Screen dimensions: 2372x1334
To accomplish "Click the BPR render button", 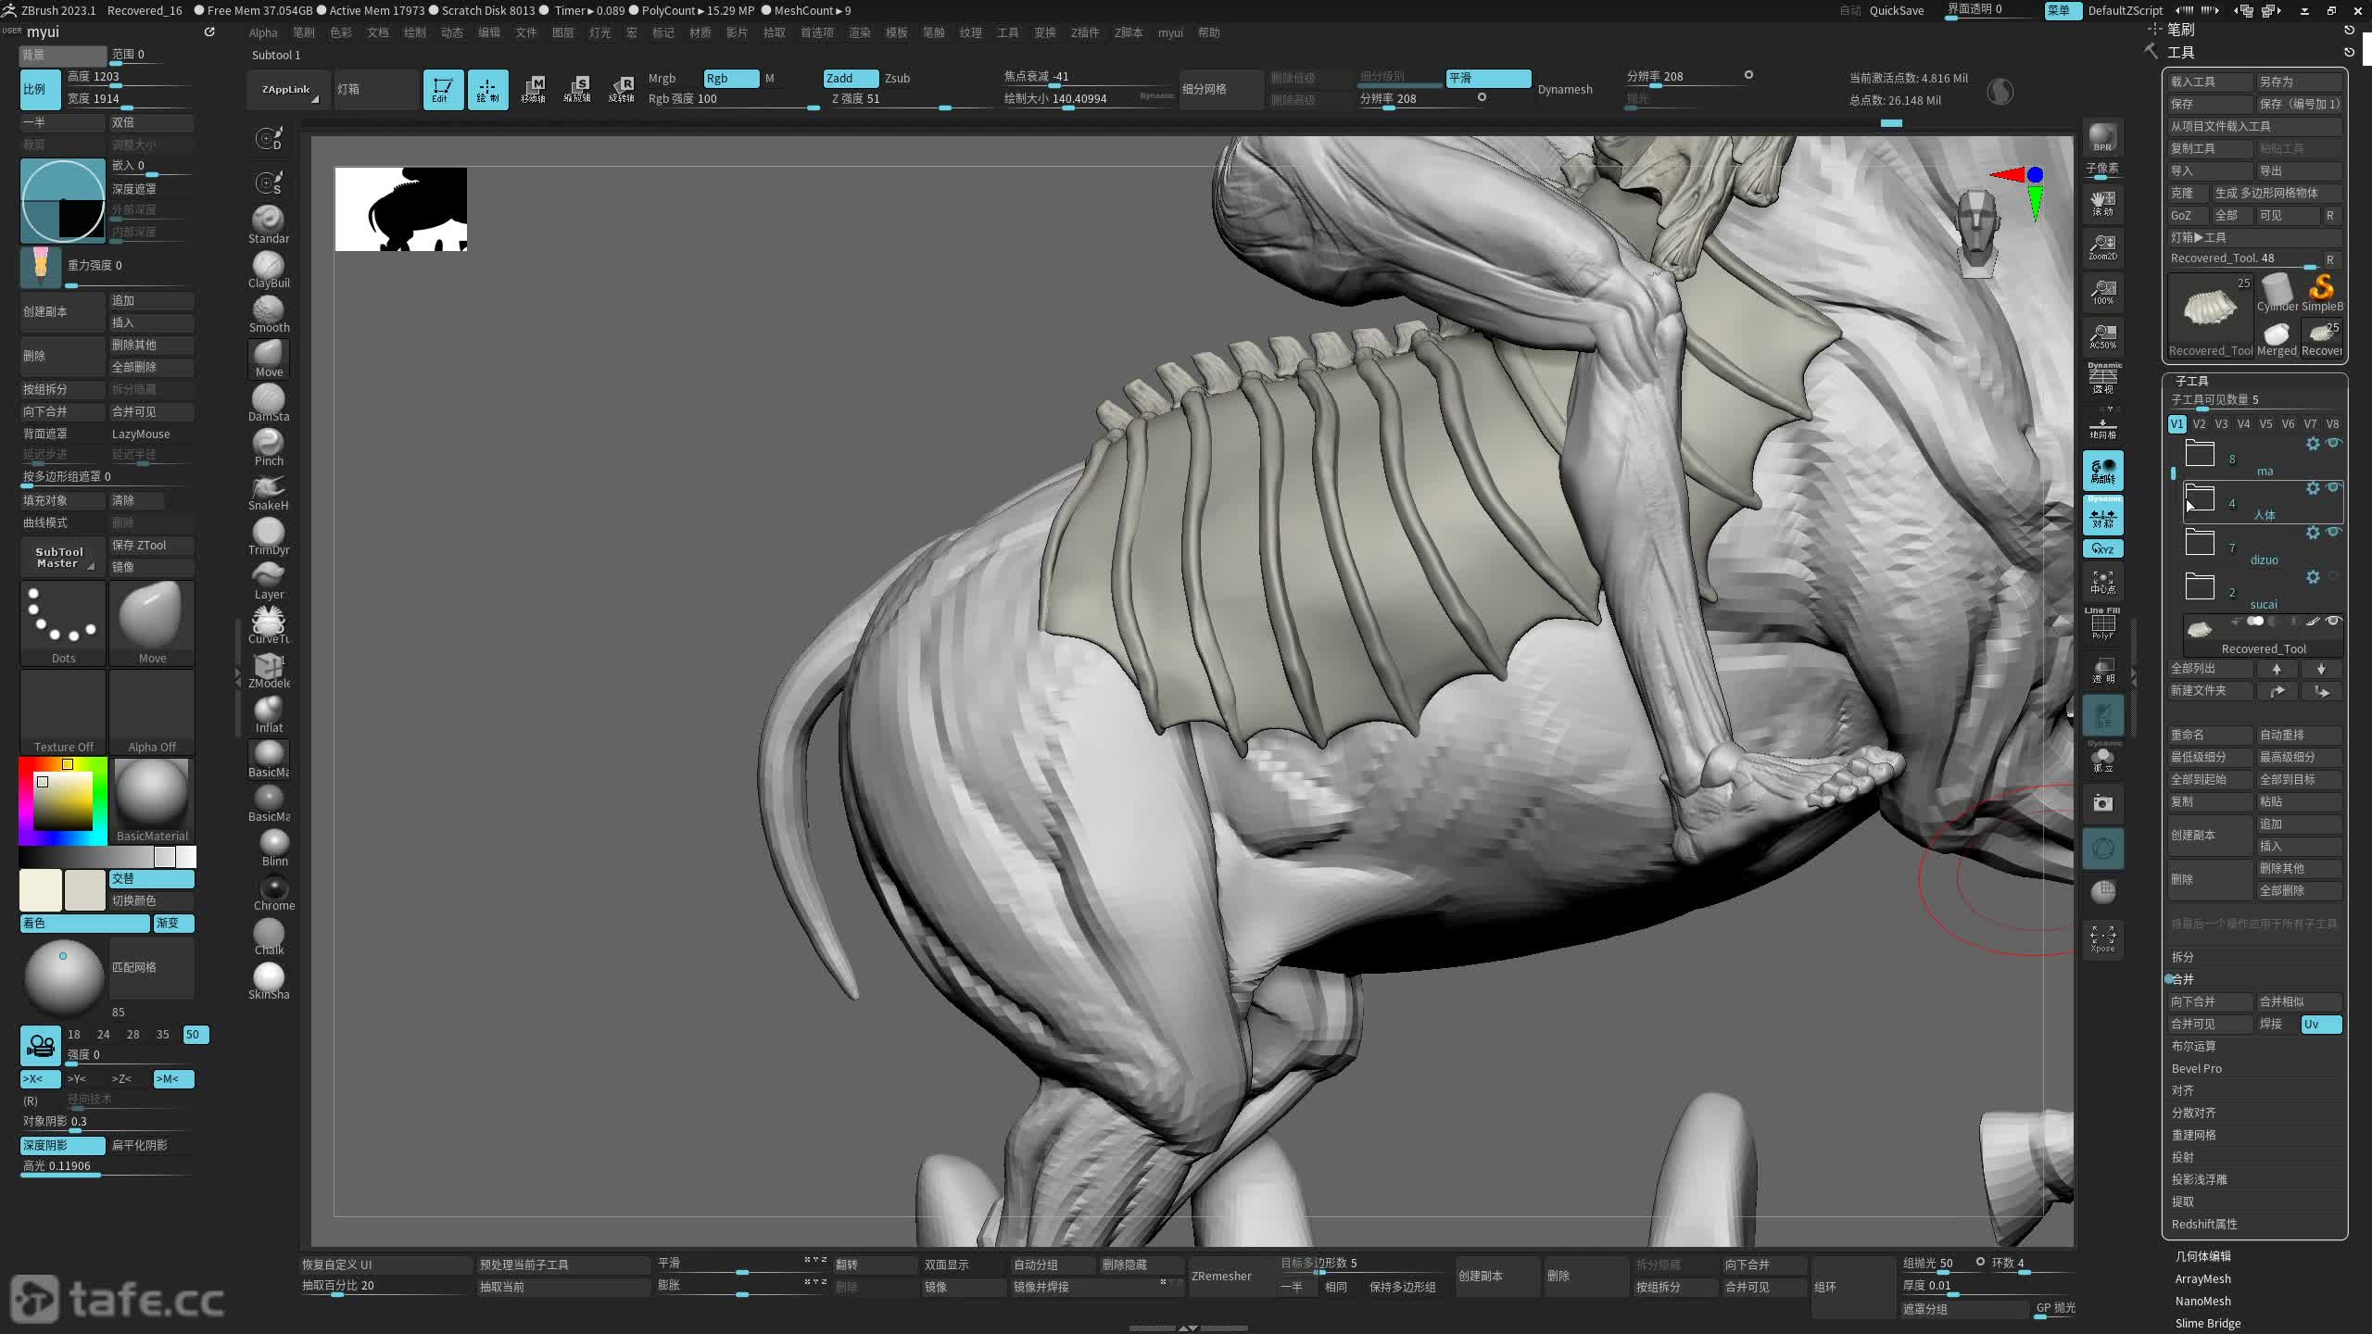I will (2102, 138).
